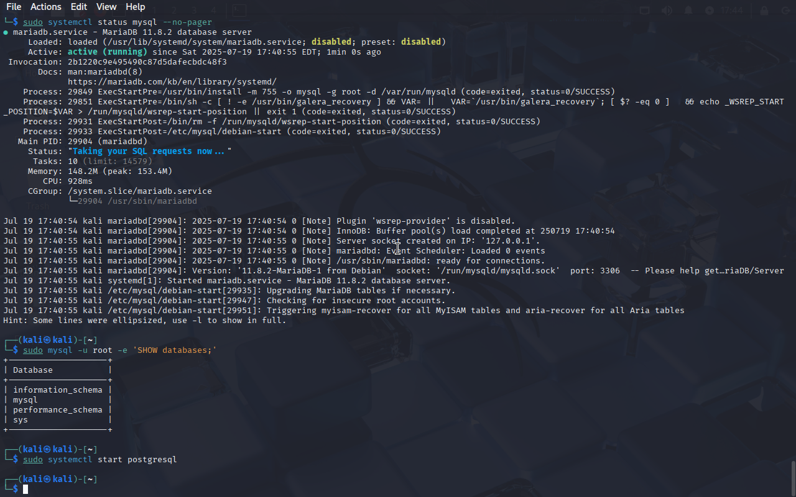Click the 'information_schema' database row
The image size is (796, 497).
58,390
